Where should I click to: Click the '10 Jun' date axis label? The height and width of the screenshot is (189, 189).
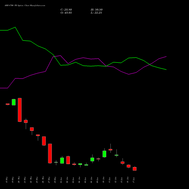point(104,180)
